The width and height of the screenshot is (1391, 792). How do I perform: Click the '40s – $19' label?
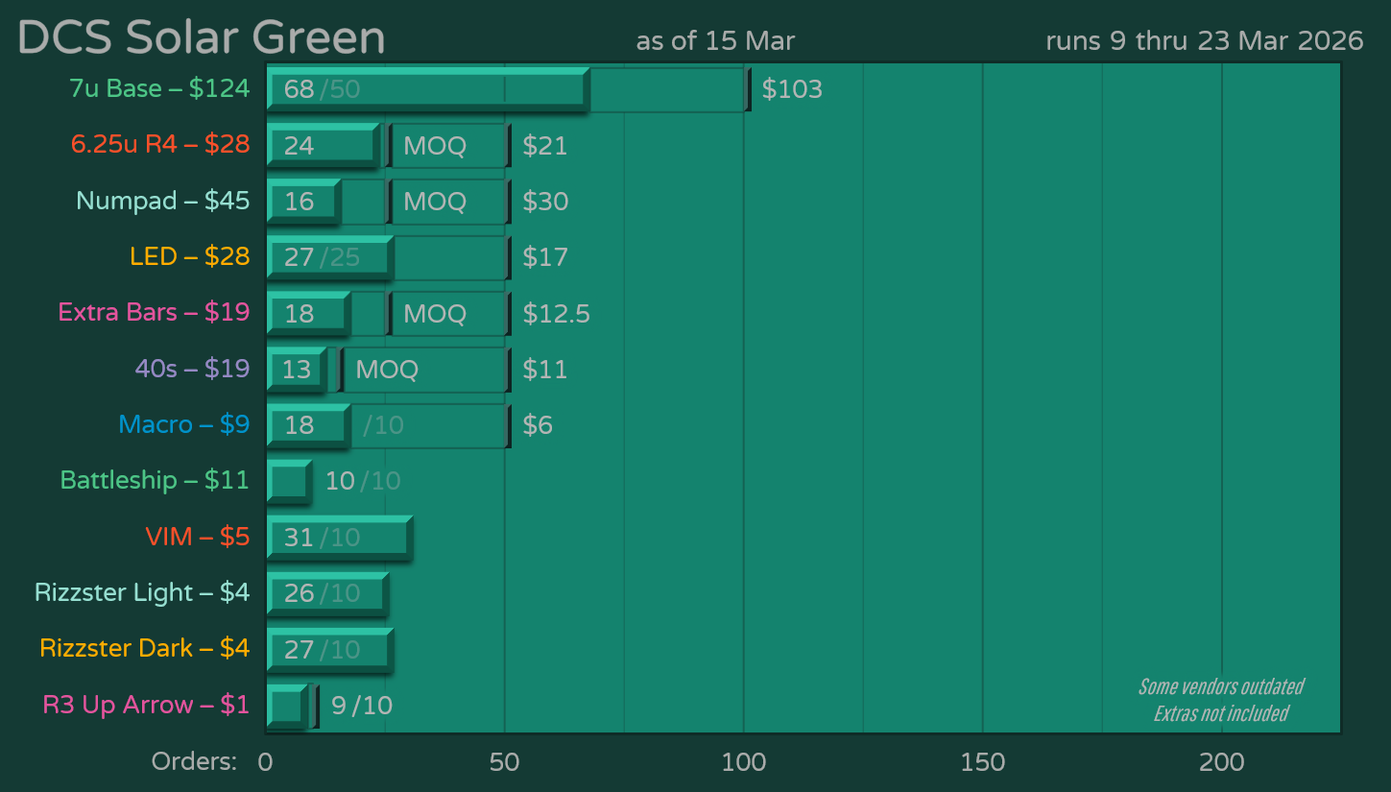192,369
